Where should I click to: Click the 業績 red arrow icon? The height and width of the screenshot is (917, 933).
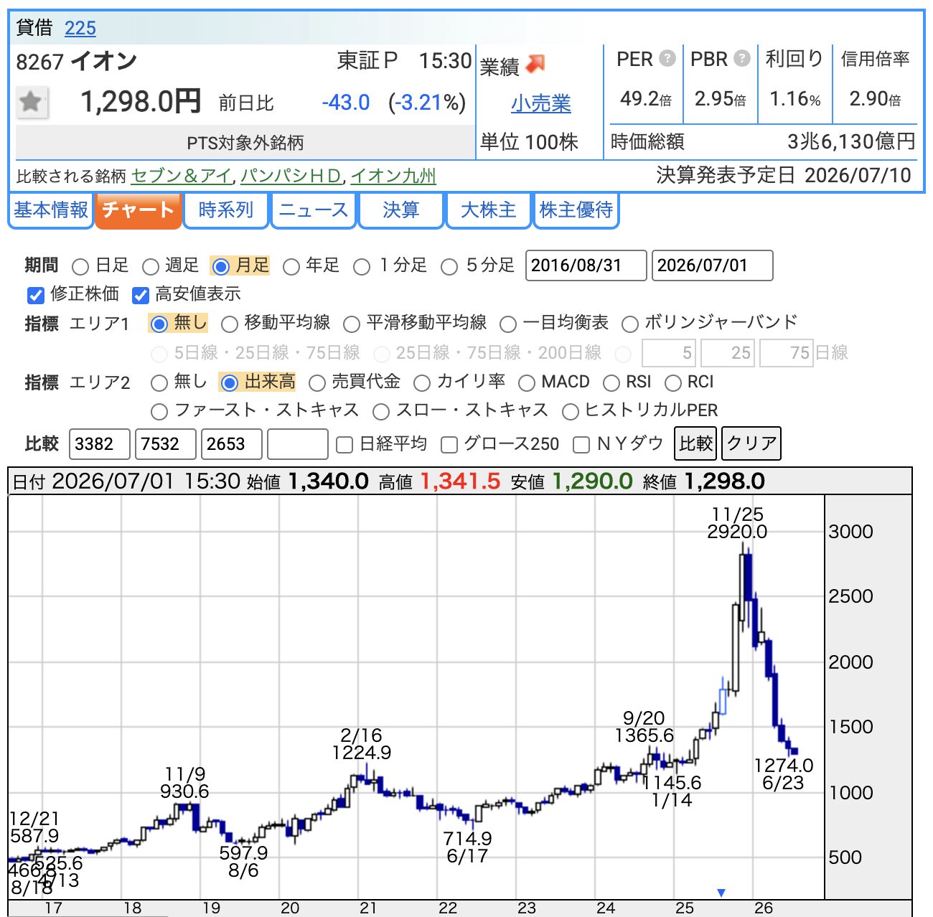pyautogui.click(x=535, y=65)
